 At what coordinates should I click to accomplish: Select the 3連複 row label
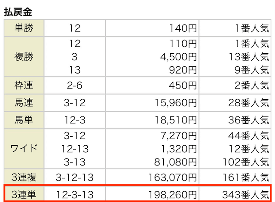pos(24,177)
